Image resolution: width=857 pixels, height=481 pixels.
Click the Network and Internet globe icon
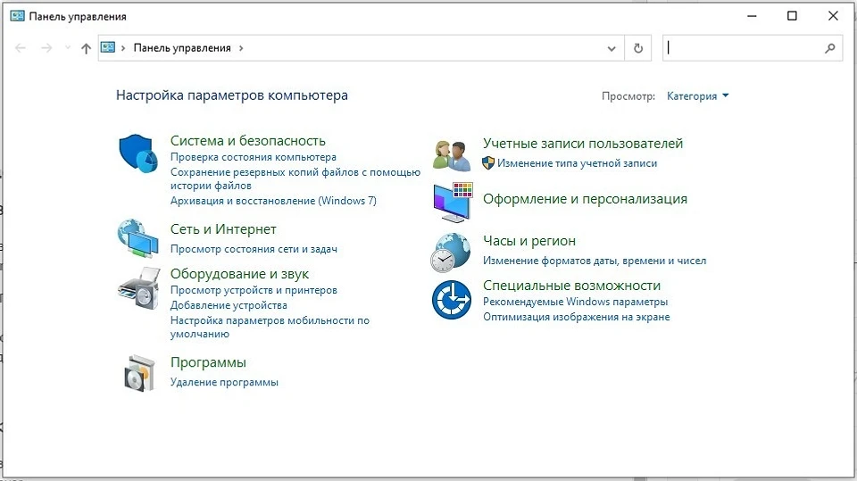pyautogui.click(x=138, y=237)
